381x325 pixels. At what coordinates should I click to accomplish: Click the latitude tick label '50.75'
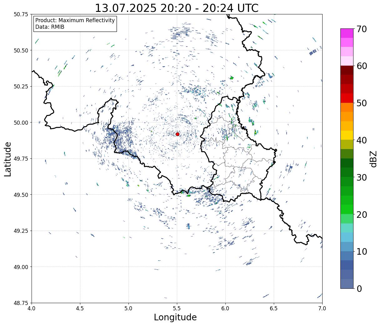pyautogui.click(x=21, y=14)
